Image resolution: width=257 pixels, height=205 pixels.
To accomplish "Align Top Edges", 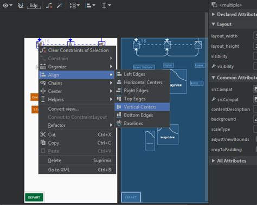I will (142, 99).
